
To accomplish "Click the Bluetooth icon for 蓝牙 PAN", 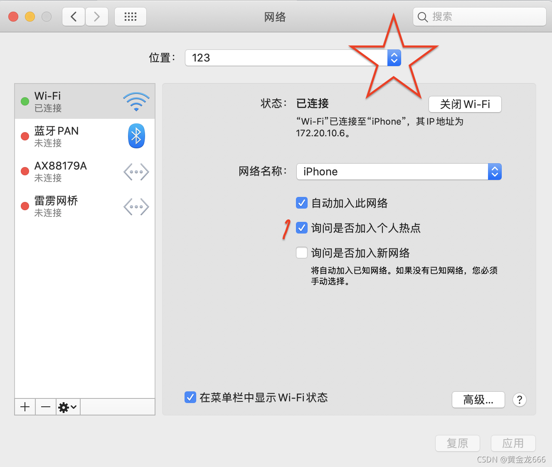I will [x=136, y=136].
